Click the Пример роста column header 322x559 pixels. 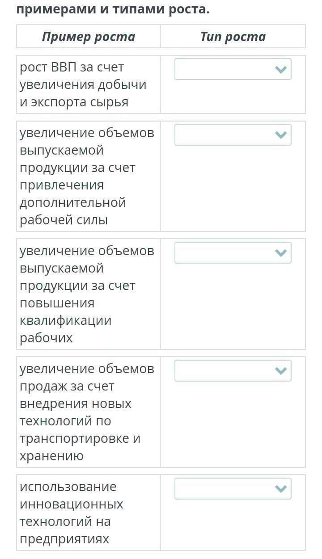(89, 37)
